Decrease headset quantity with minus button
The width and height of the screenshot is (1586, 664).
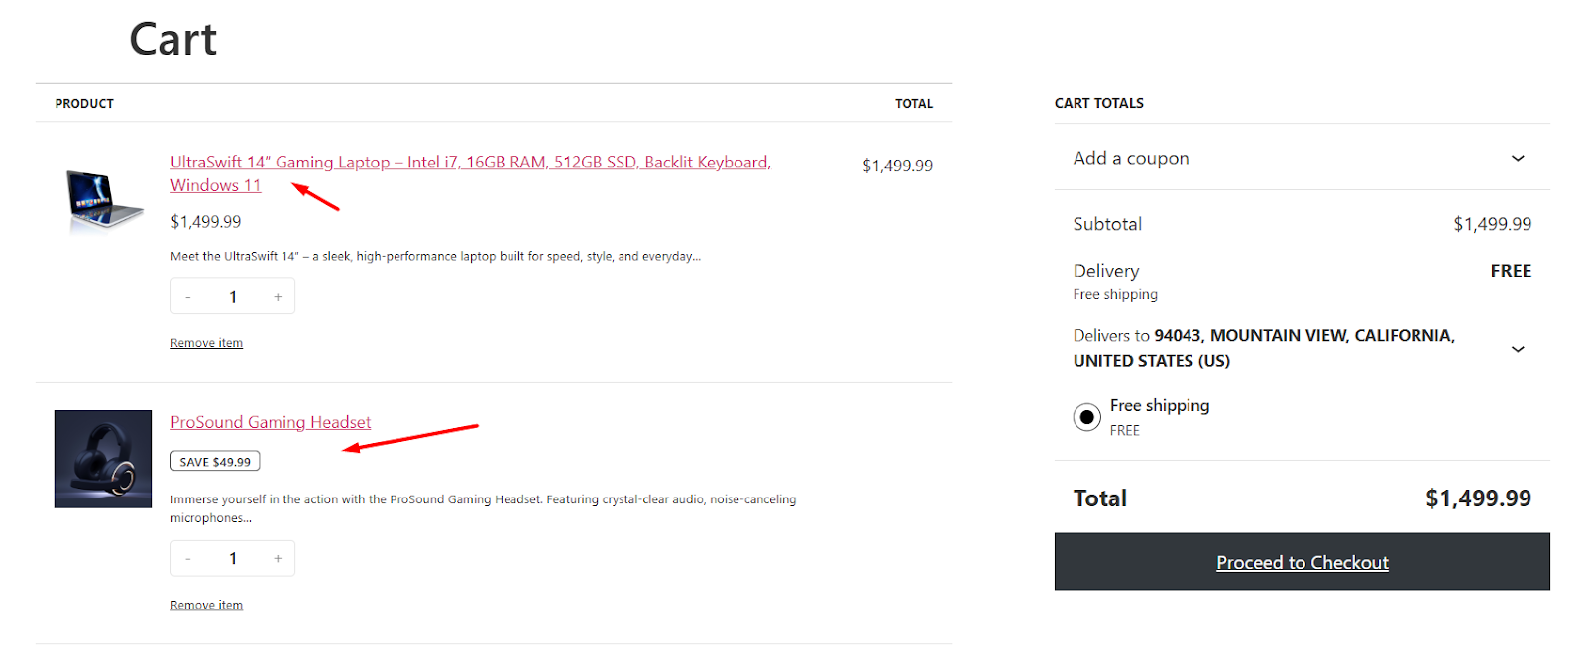[x=188, y=559]
